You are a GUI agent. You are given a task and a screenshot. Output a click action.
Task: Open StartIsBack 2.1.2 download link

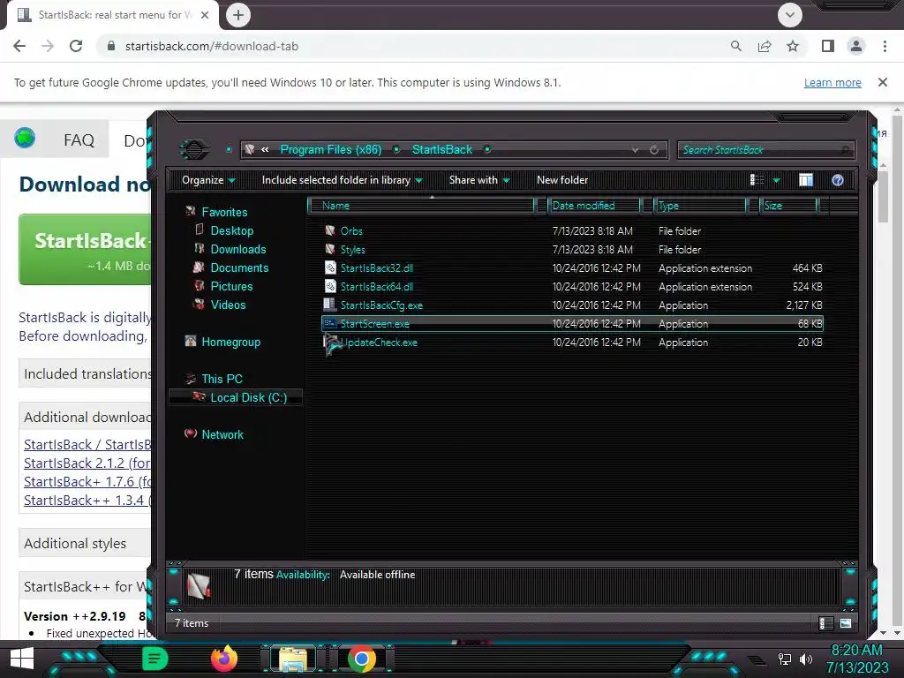click(x=87, y=463)
